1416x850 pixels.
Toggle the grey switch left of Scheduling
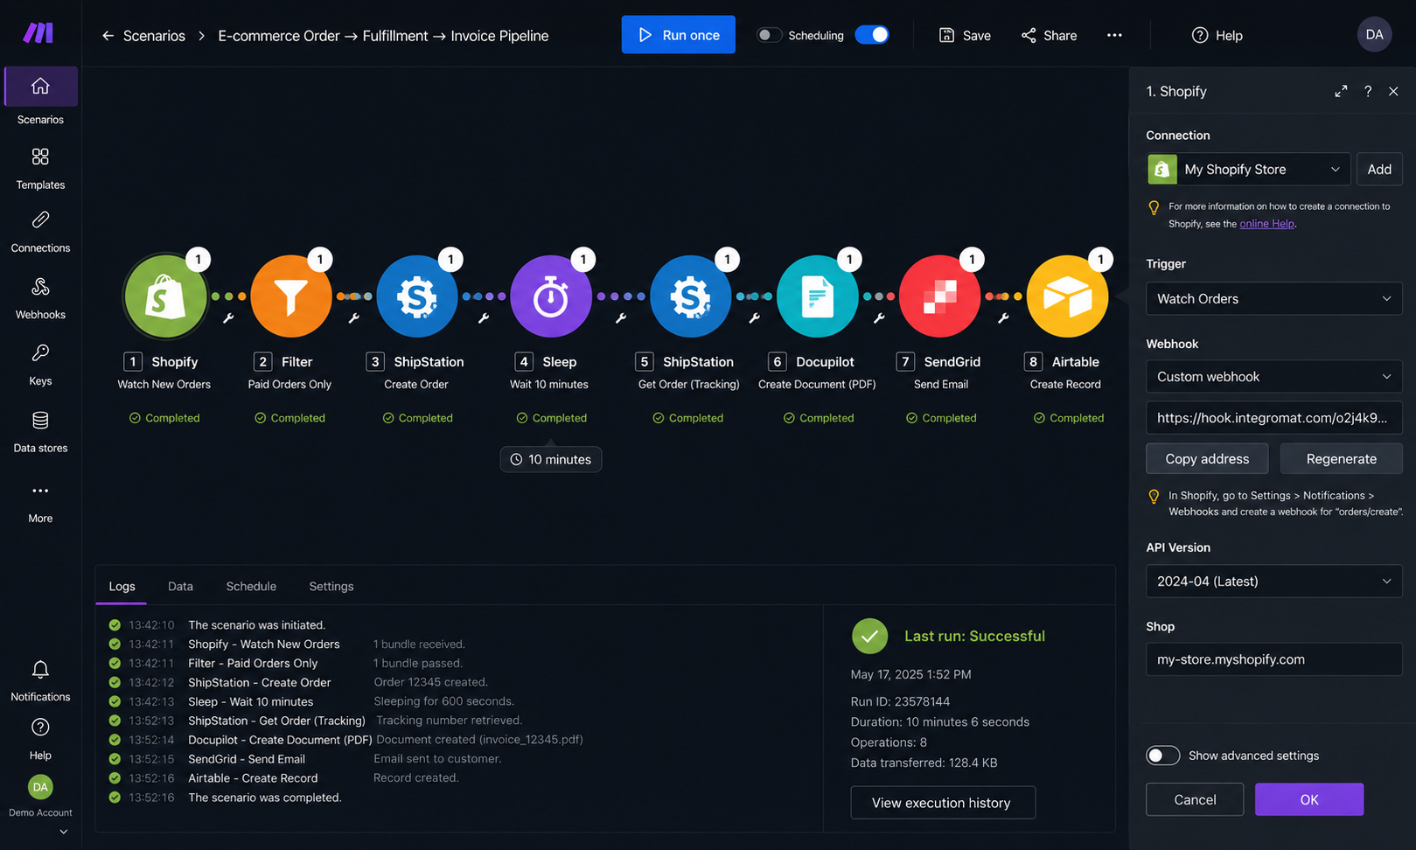[769, 35]
